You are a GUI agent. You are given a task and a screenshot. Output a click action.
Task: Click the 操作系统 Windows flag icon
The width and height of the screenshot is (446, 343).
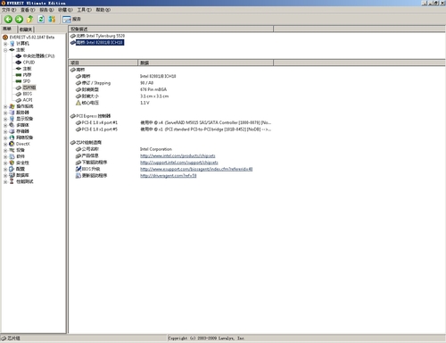pos(12,106)
